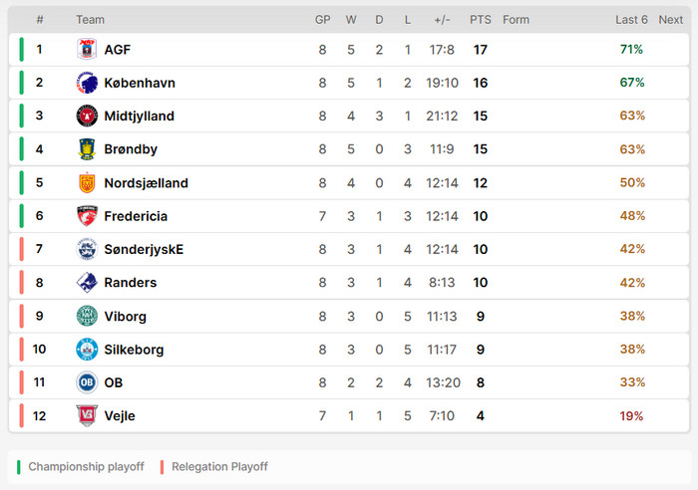This screenshot has width=698, height=490.
Task: Click the Randers club logo
Action: click(87, 283)
